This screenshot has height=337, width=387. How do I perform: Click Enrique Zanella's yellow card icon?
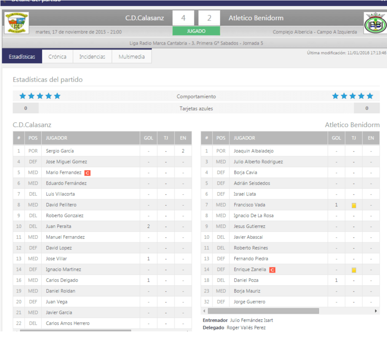point(353,270)
